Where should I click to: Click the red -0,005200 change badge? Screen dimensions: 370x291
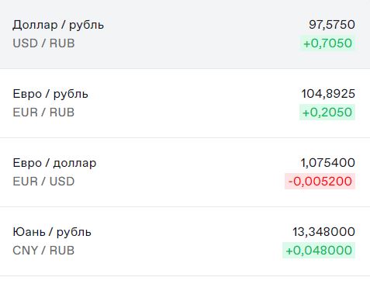(x=320, y=182)
